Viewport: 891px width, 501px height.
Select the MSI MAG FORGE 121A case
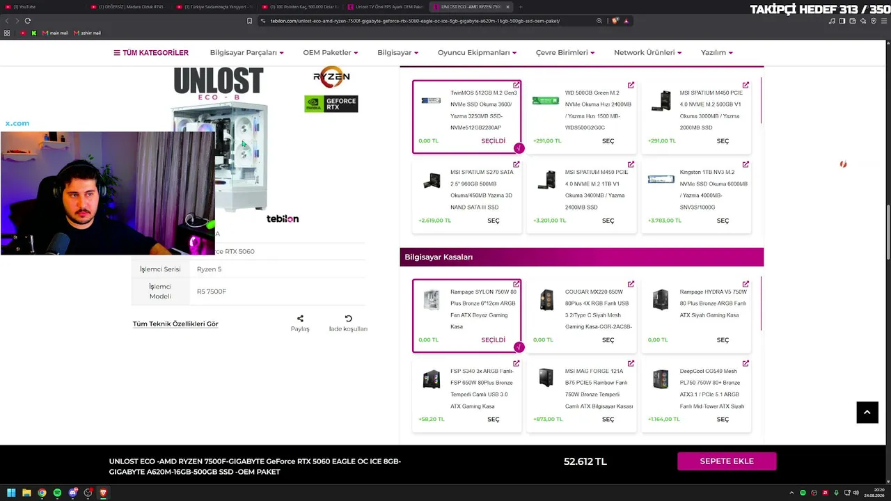[608, 420]
